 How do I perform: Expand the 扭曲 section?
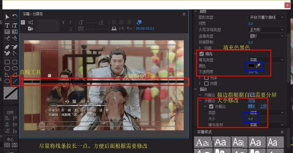tap(200, 48)
